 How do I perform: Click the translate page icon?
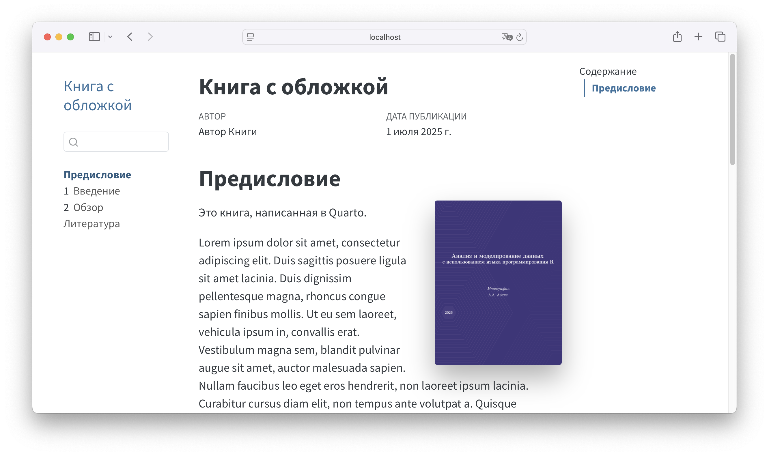click(507, 37)
